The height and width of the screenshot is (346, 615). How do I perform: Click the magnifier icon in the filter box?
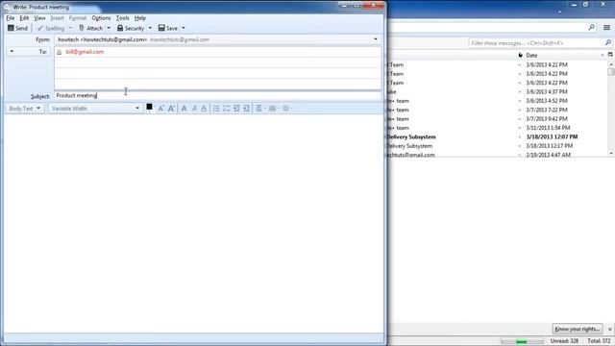coord(608,42)
